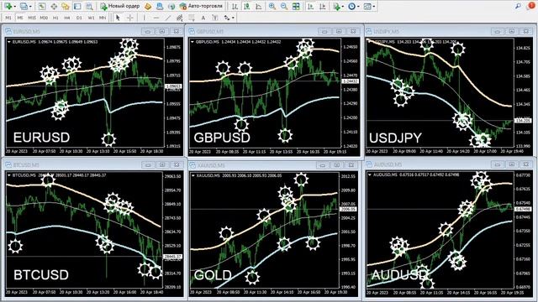The image size is (538, 302).
Task: Expand the Periods dropdown arrow
Action: (359, 7)
